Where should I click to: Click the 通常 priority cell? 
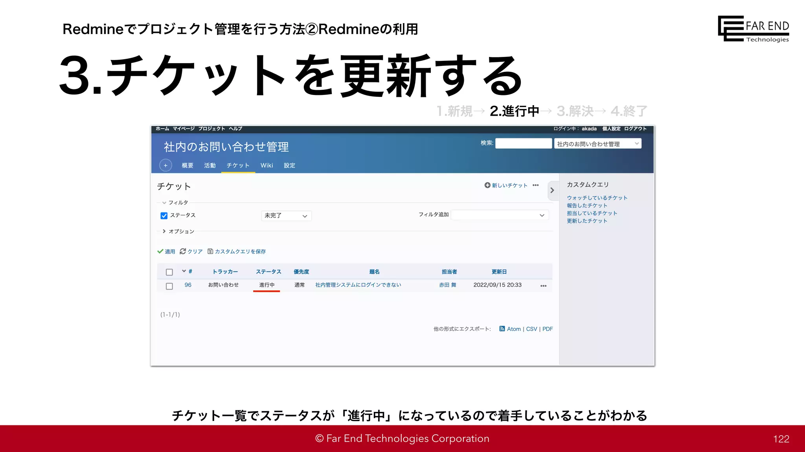point(300,285)
